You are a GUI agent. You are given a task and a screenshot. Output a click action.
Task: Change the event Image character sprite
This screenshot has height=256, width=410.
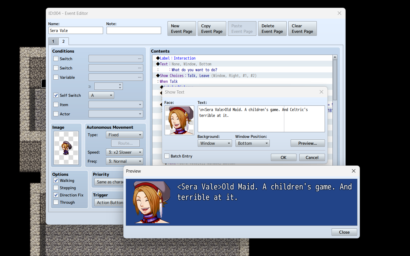tap(66, 147)
